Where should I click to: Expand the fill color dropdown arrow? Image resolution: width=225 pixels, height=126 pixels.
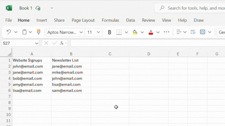tap(142, 32)
